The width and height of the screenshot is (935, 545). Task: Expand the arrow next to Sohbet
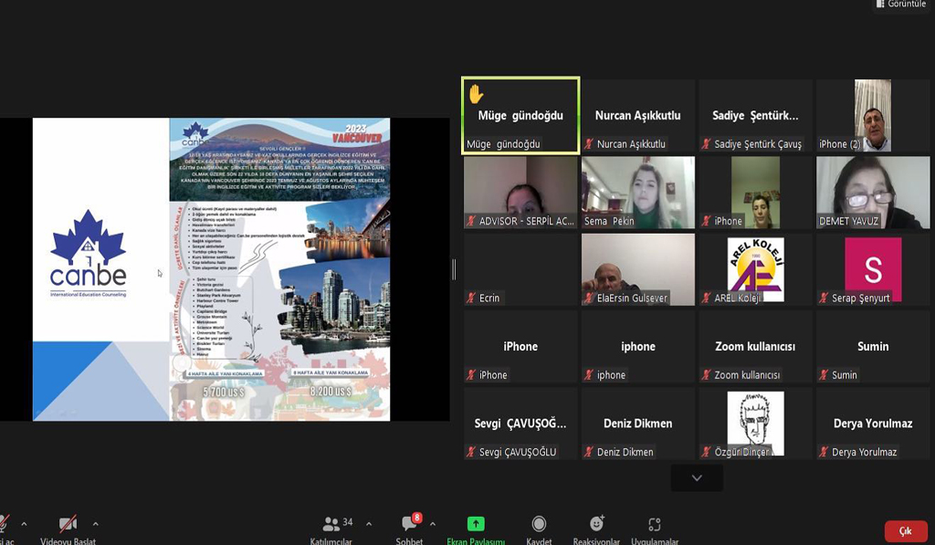433,524
